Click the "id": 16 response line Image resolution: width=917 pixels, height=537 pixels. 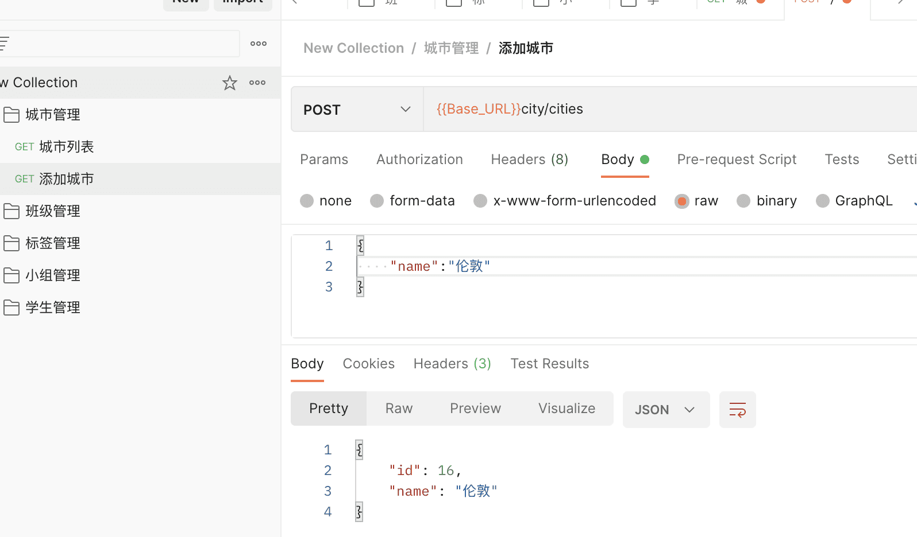[x=425, y=470]
